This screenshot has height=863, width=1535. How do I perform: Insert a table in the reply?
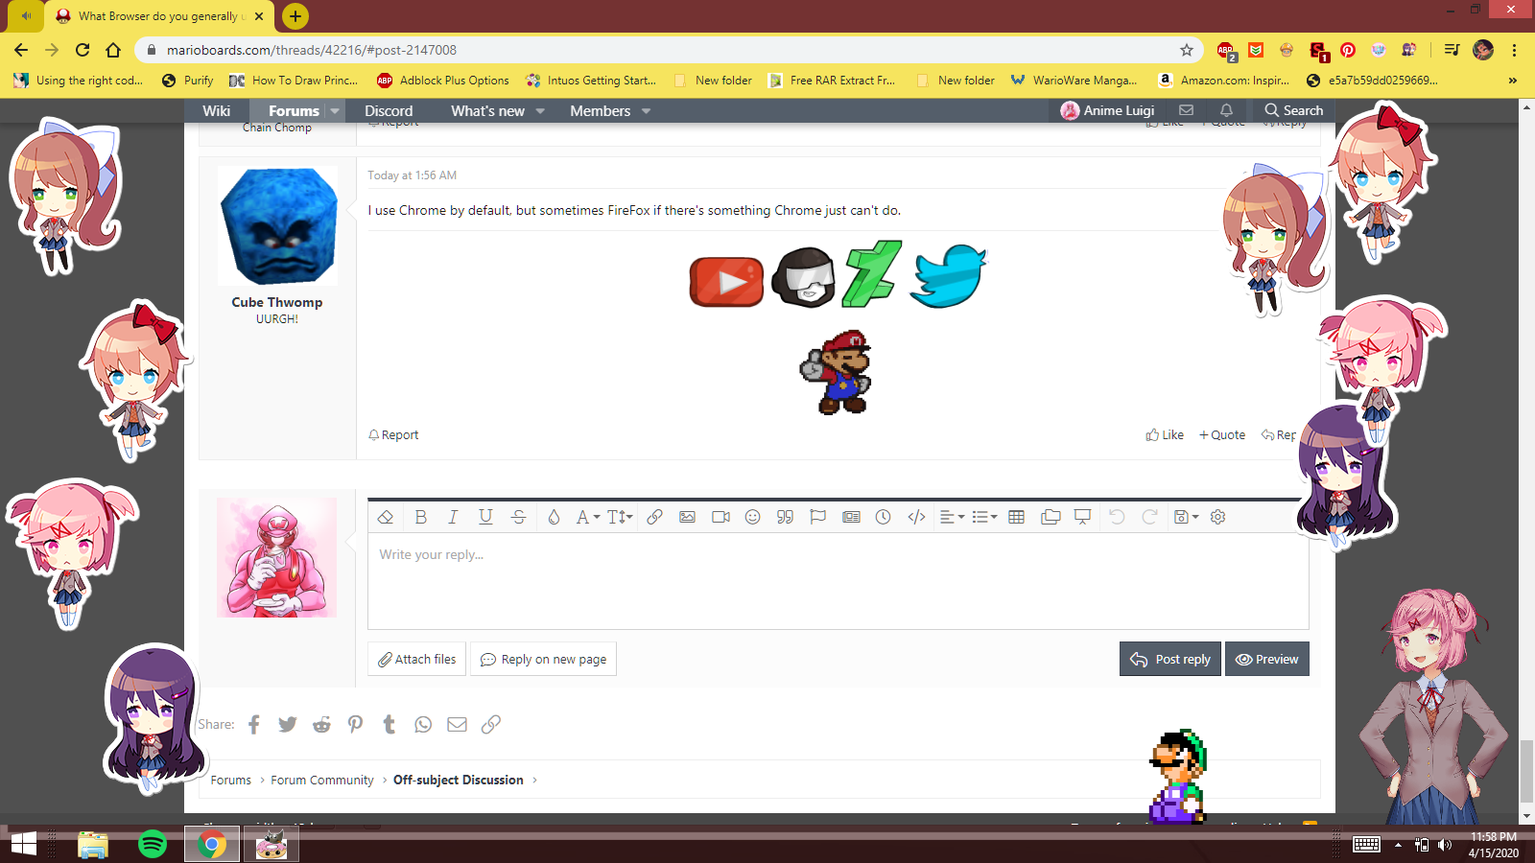(1017, 517)
